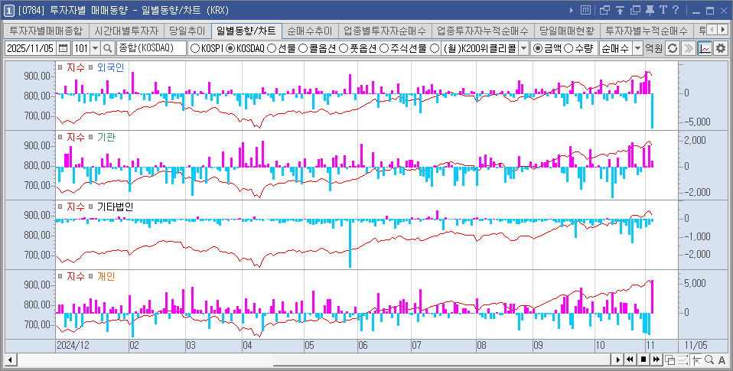Viewport: 733px width, 371px height.
Task: Click the 11/05 date label at chart bottom
Action: coord(696,345)
